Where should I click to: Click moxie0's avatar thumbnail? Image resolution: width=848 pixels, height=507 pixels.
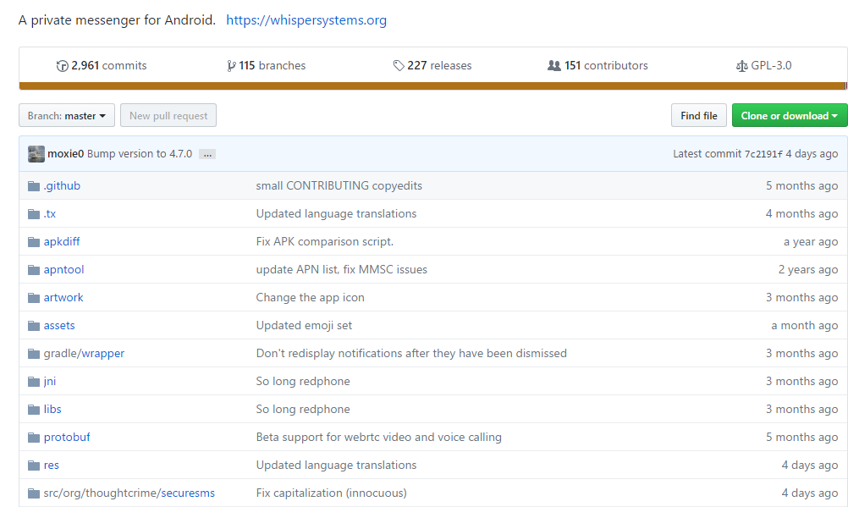pyautogui.click(x=36, y=154)
